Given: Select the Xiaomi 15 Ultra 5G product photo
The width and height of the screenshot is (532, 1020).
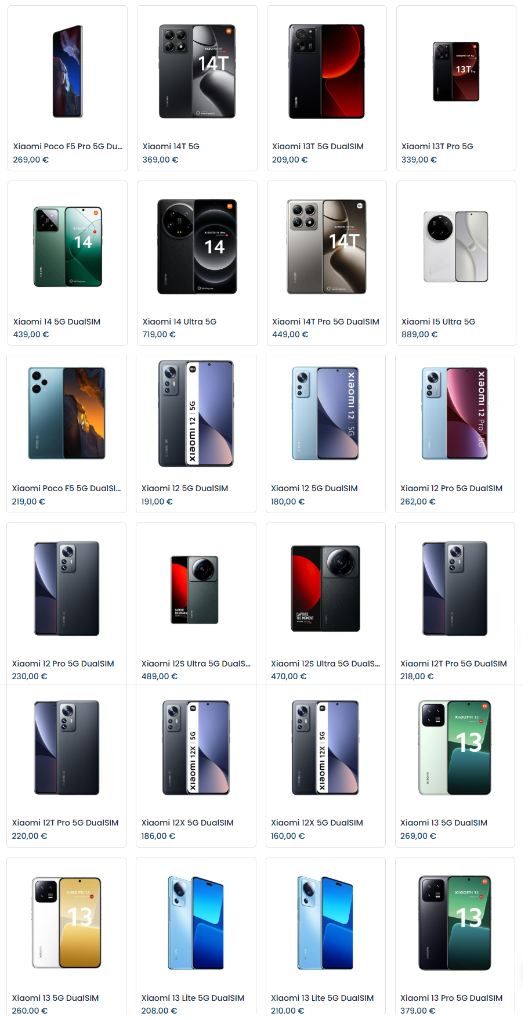Looking at the screenshot, I should tap(456, 247).
